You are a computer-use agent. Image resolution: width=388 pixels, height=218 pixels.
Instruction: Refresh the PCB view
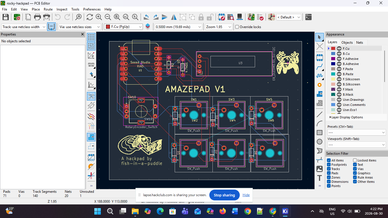click(90, 17)
